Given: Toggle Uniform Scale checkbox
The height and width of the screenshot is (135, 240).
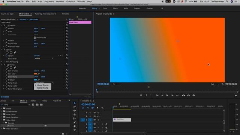Looking at the screenshot, I should tap(35, 37).
